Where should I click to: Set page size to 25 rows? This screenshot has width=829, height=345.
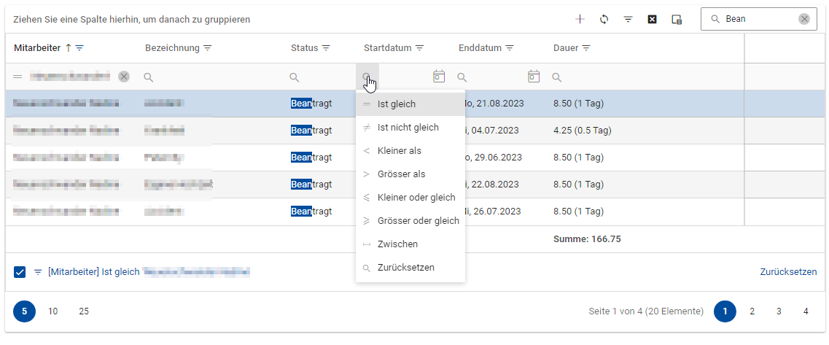coord(84,311)
